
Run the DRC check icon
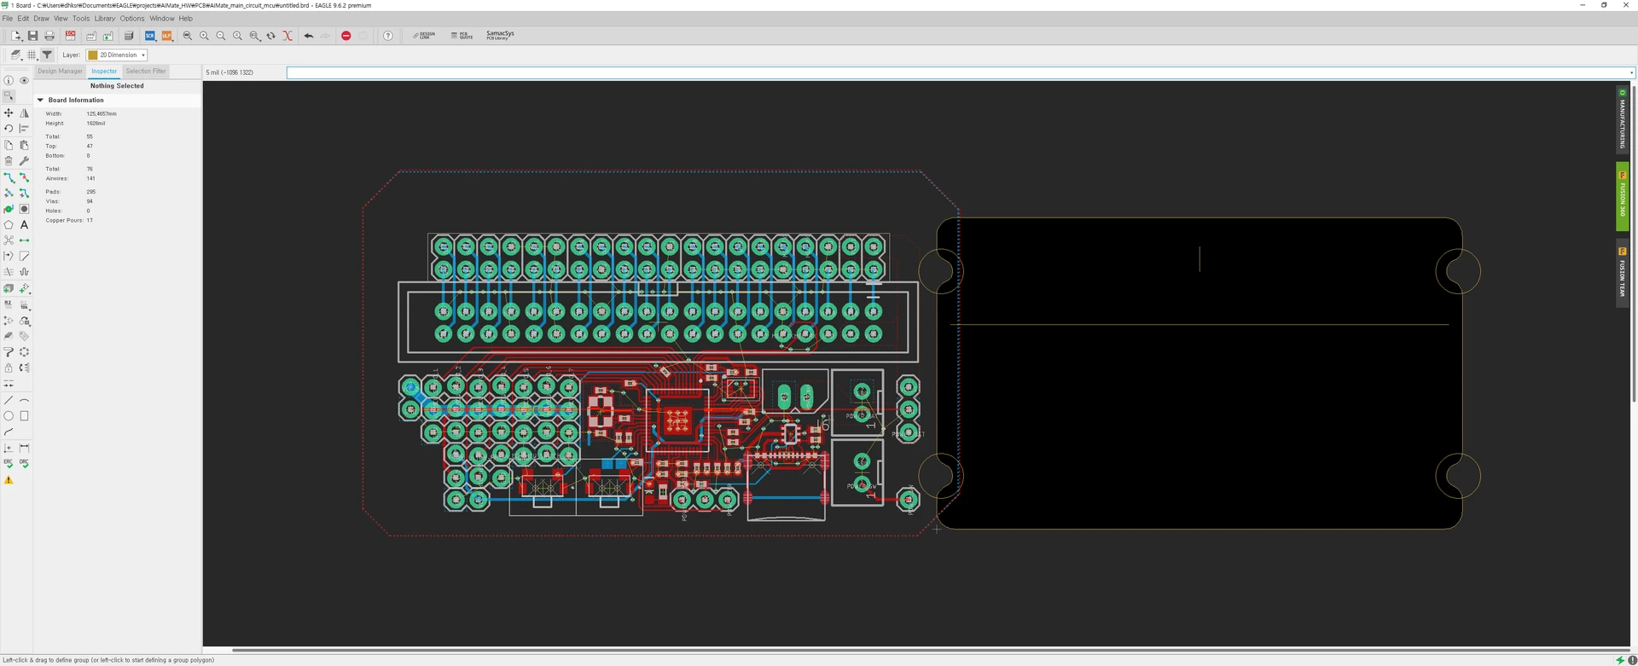(24, 464)
